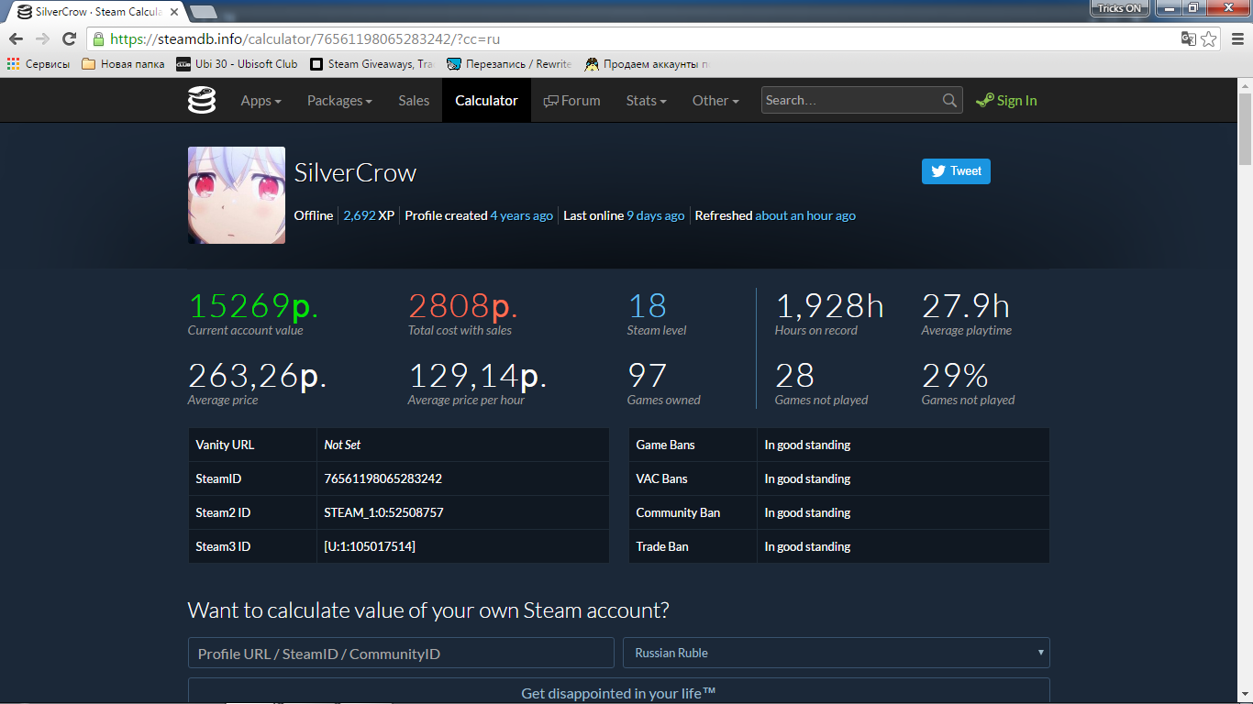Open the Other dropdown menu

coord(715,101)
